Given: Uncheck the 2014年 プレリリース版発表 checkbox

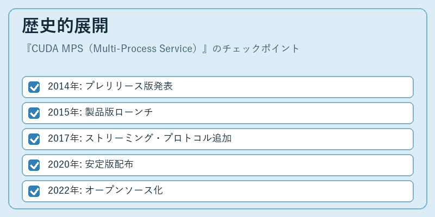Looking at the screenshot, I should (34, 87).
